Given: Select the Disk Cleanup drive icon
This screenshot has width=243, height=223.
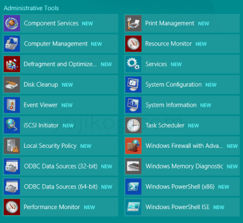Looking at the screenshot, I should pos(12,84).
